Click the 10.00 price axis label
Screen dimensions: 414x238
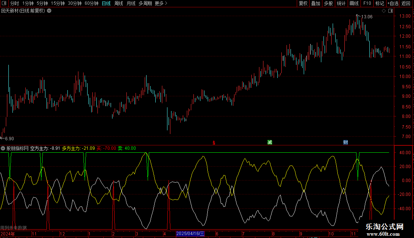pos(405,77)
